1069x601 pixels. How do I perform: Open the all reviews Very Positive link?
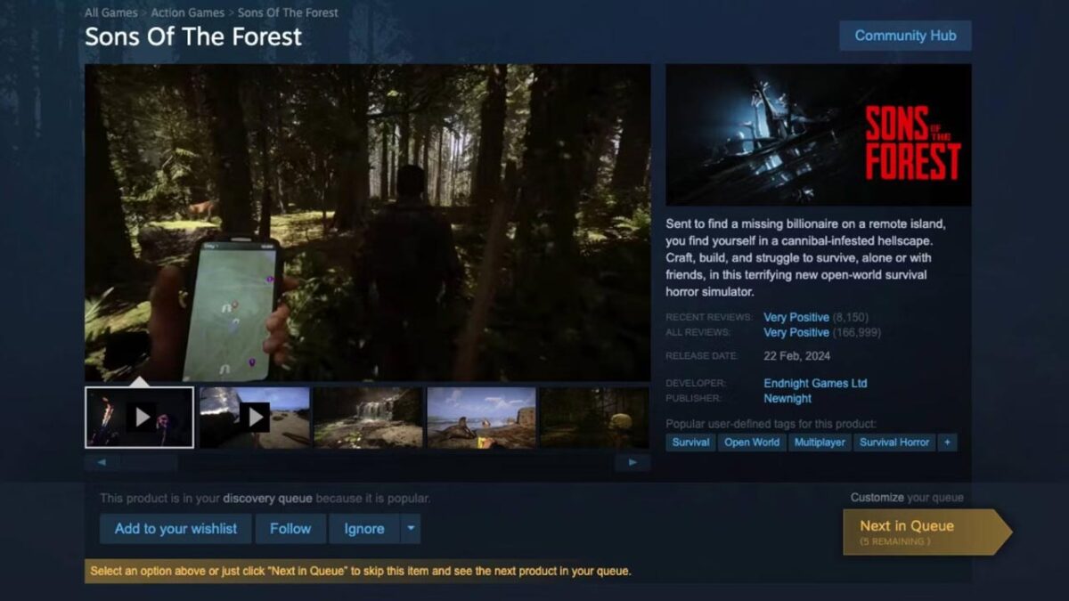pos(796,332)
